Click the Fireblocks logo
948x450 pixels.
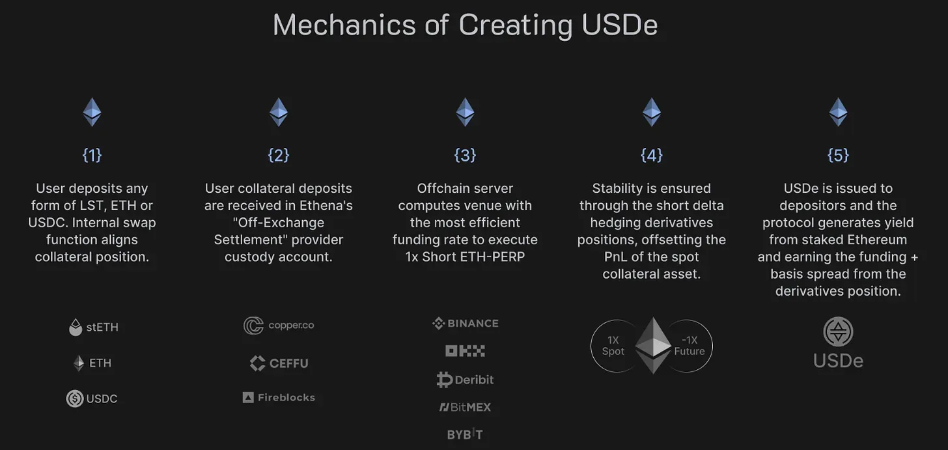coord(279,397)
